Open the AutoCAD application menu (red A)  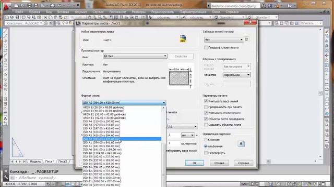[x=7, y=6]
